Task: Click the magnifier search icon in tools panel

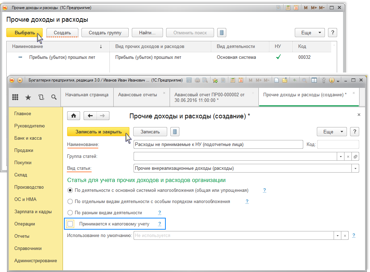Action: [x=54, y=97]
